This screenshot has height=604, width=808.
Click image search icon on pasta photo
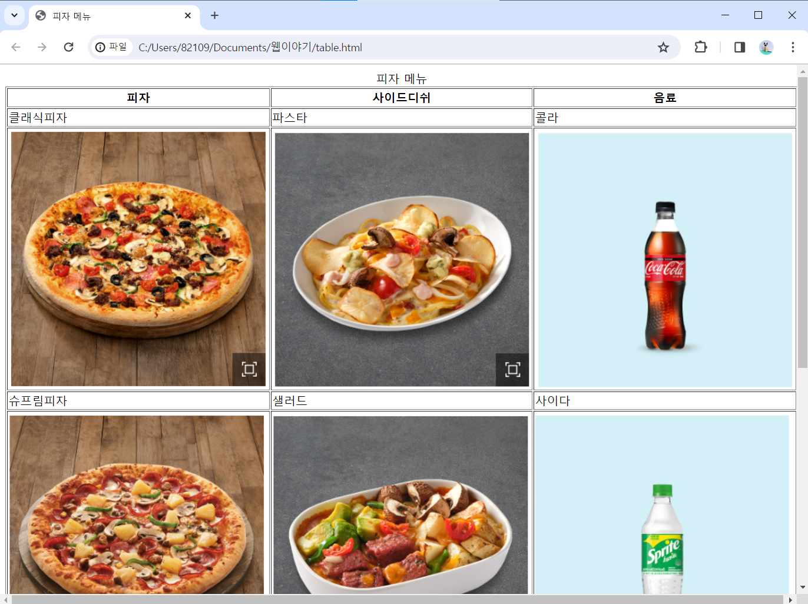coord(512,369)
